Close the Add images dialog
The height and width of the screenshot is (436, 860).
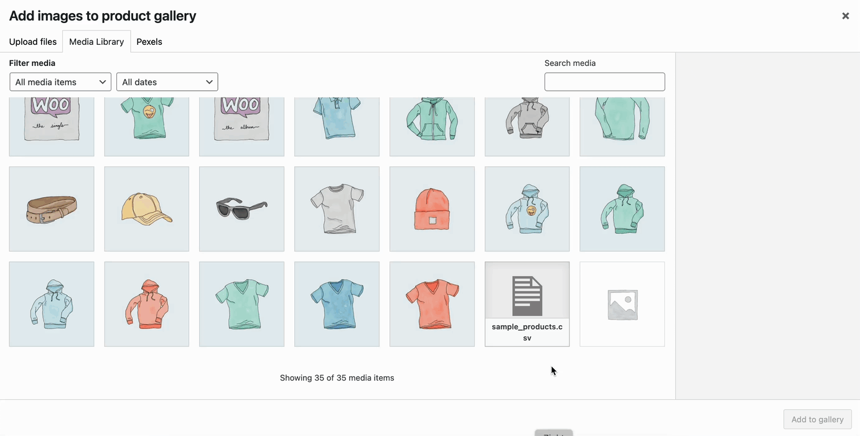point(845,15)
